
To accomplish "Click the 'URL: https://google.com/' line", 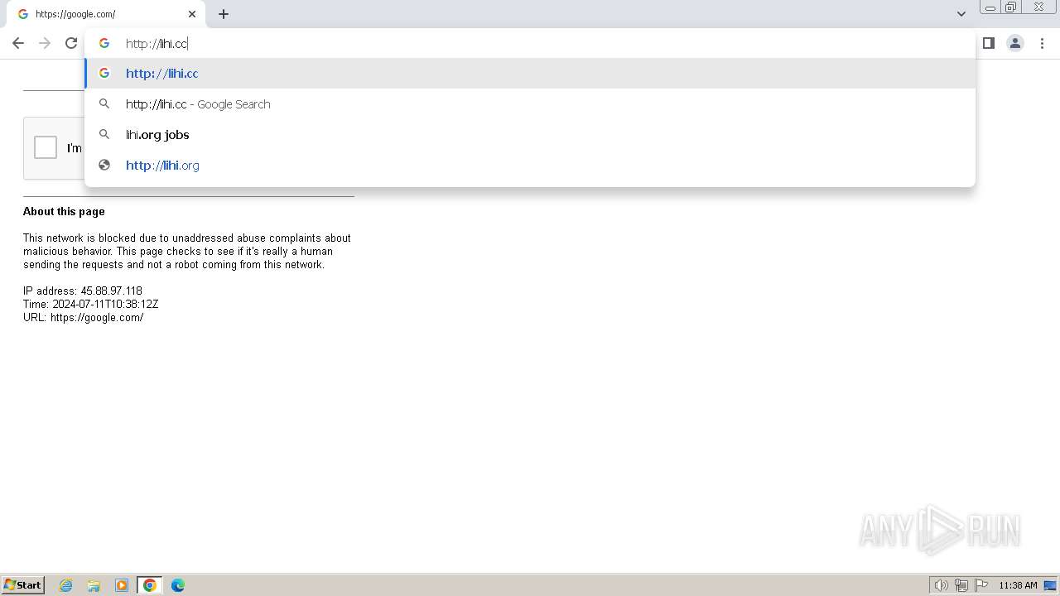I will (83, 317).
